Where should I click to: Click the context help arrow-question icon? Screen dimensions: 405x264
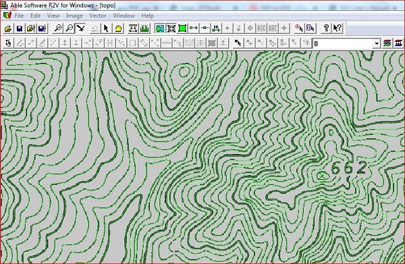pos(337,28)
